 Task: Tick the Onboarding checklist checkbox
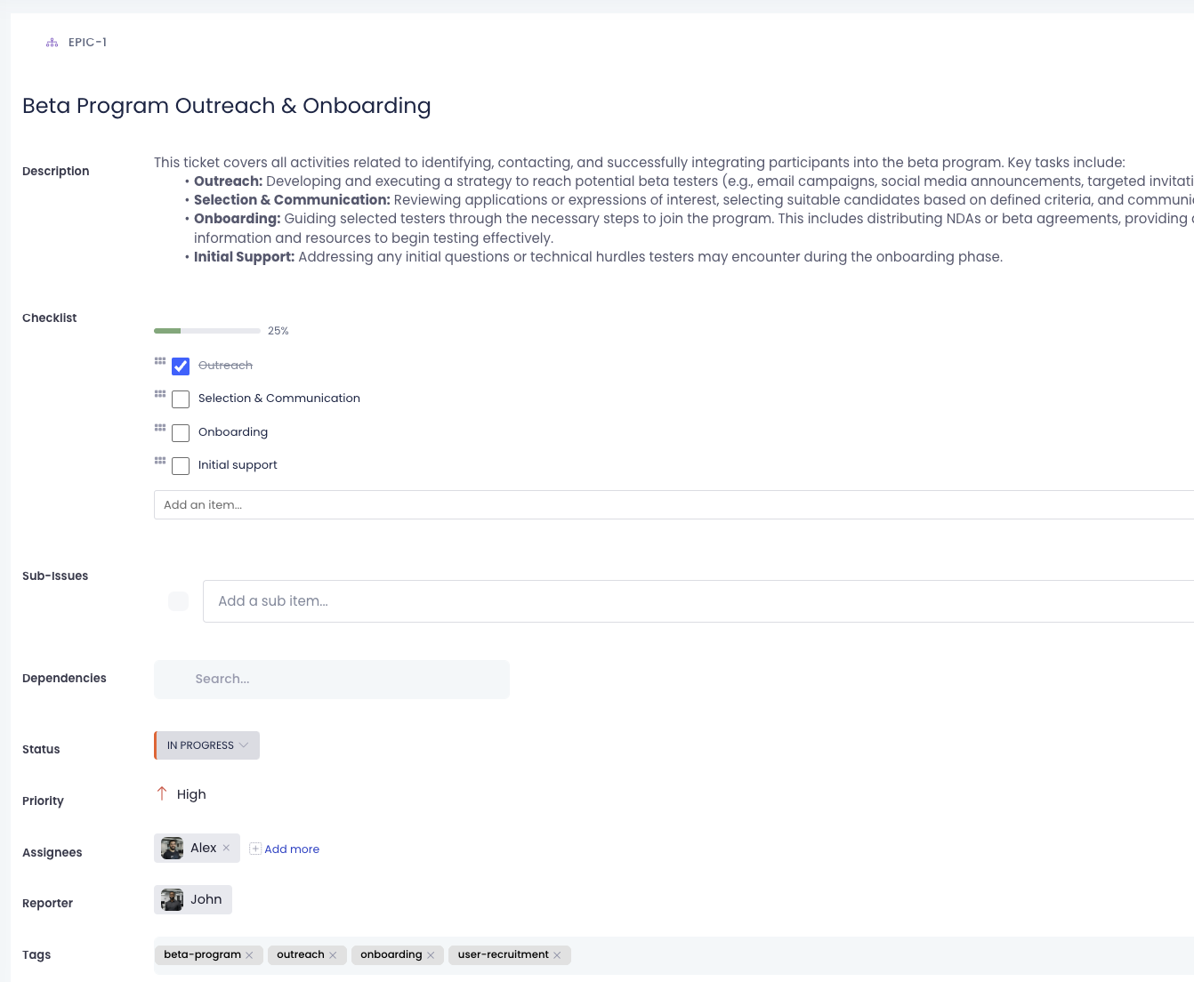click(x=181, y=433)
